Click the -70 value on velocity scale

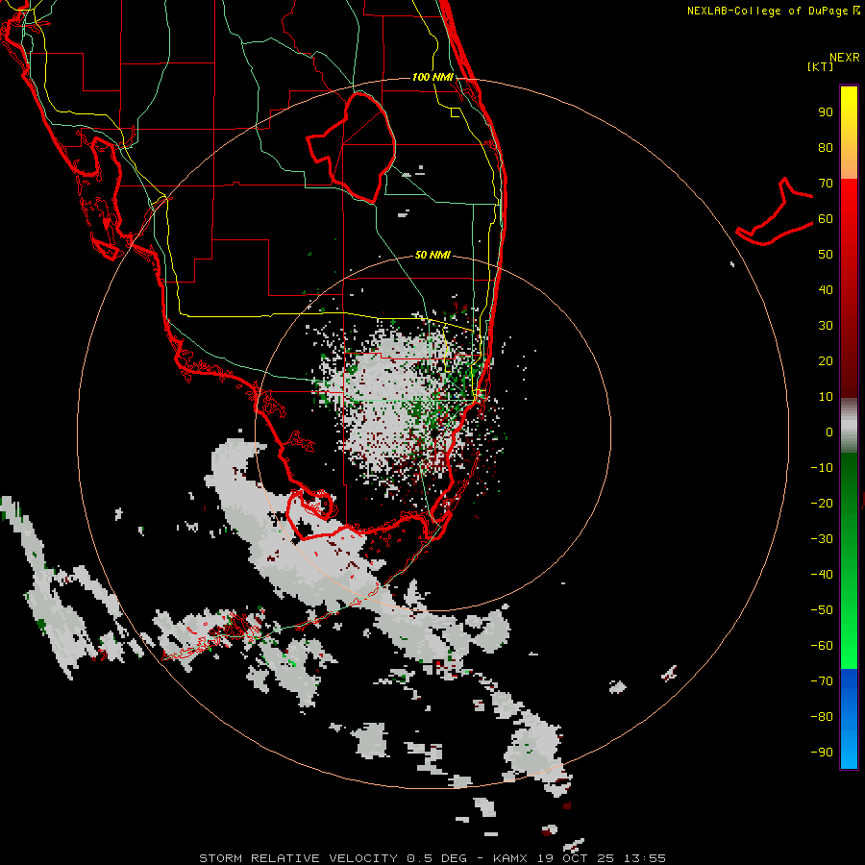click(x=822, y=681)
